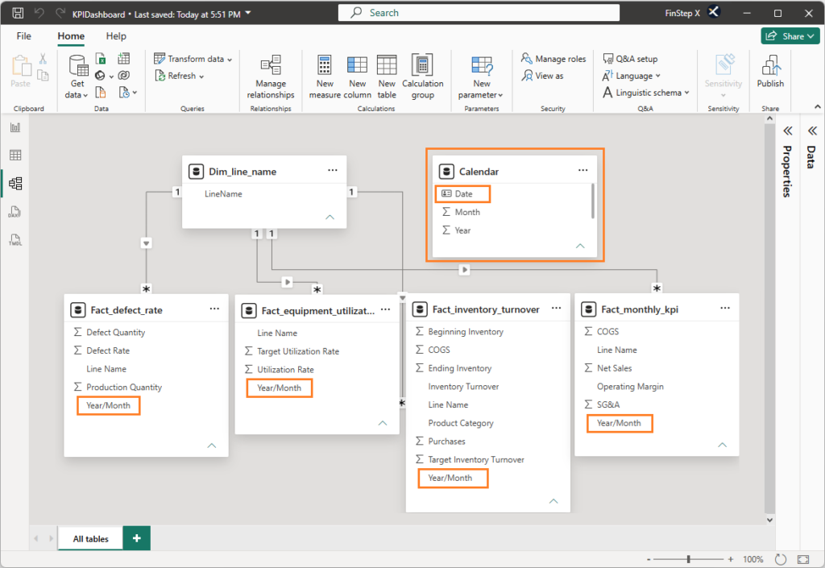Add a new layout with plus button

(x=137, y=538)
